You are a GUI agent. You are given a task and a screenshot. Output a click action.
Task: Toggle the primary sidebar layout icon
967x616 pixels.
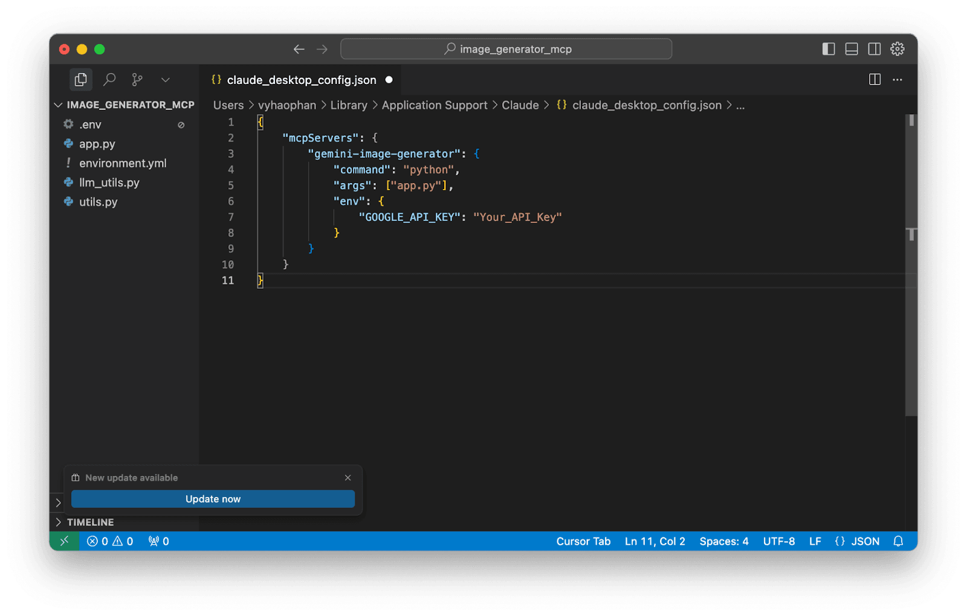829,49
